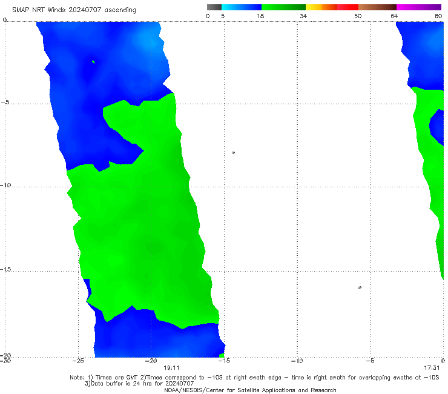Click the footer note 'Times are GMT' line
Image resolution: width=448 pixels, height=394 pixels.
254,378
